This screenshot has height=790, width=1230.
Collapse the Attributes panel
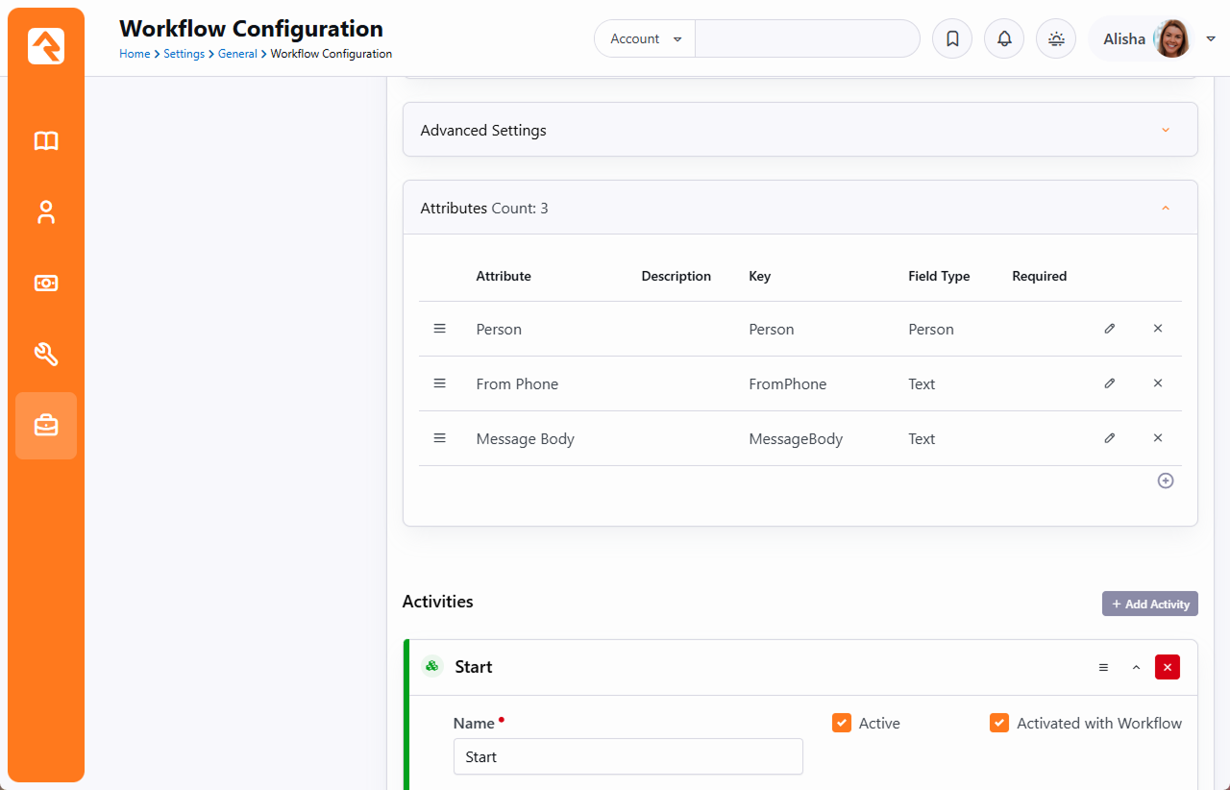click(1166, 208)
